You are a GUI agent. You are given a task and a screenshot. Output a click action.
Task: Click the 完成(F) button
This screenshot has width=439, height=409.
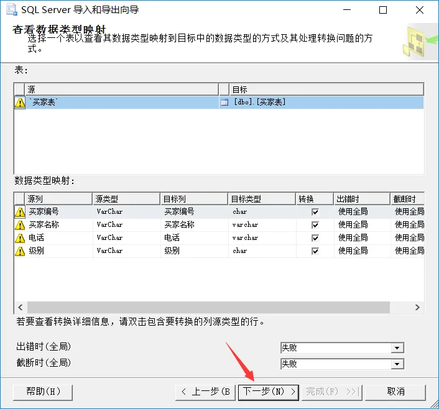[x=332, y=392]
